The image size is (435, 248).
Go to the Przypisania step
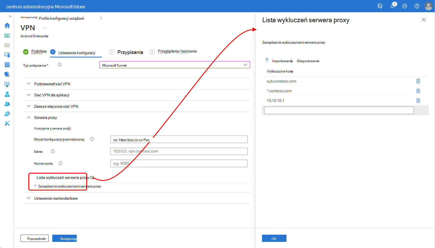(126, 52)
